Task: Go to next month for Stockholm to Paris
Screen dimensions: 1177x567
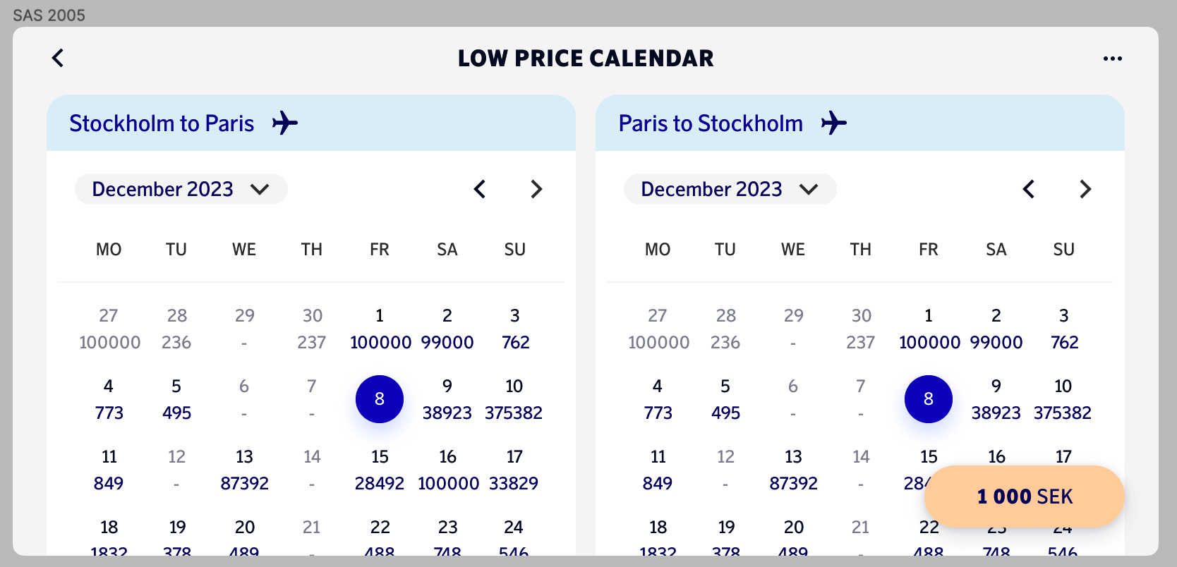Action: (536, 189)
